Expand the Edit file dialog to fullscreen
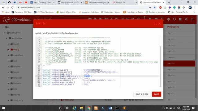This screenshot has width=198, height=111. coord(155,24)
